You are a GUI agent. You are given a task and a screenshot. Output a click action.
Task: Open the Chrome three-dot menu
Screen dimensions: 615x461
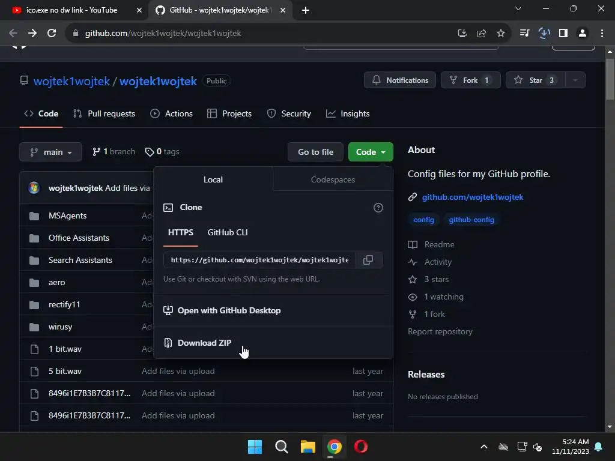coord(602,34)
